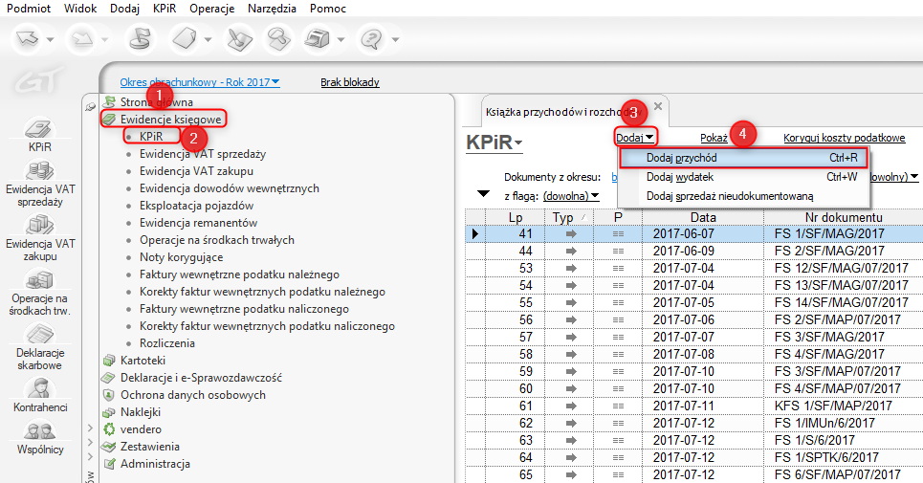Open the back button history dropdown arrow
923x483 pixels.
50,40
